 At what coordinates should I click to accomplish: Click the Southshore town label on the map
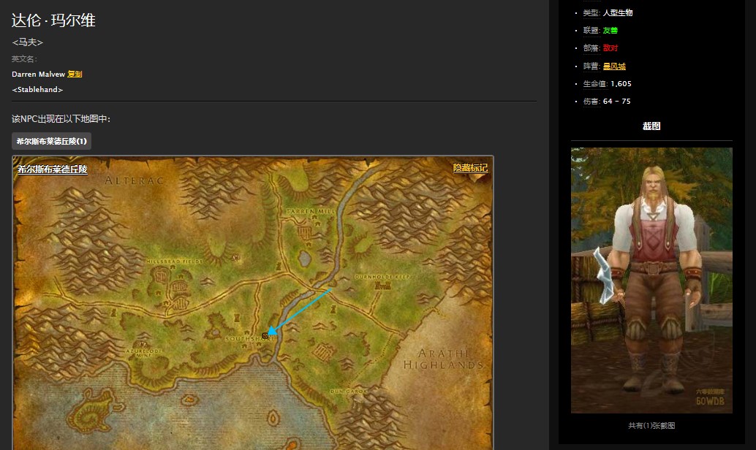pyautogui.click(x=243, y=340)
